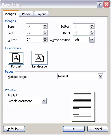Decrease the Gutter value with down arrow

tap(45, 41)
